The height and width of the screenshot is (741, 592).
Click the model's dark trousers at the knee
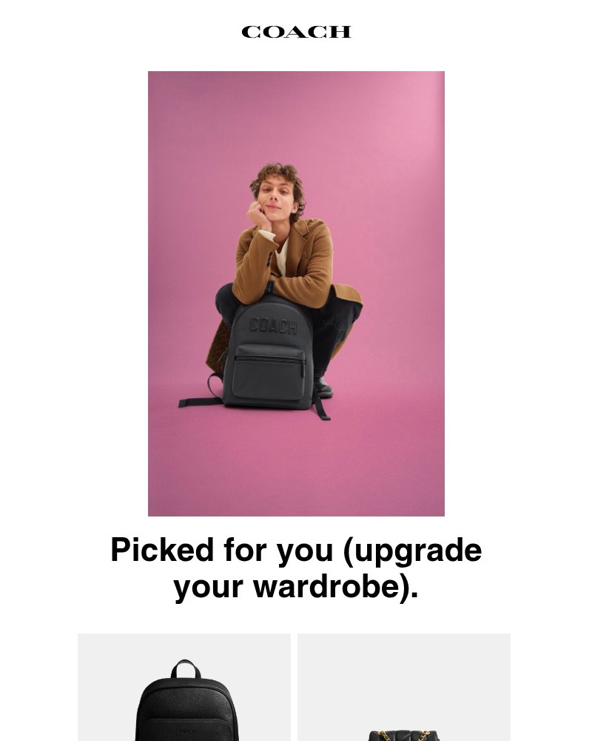pos(226,299)
